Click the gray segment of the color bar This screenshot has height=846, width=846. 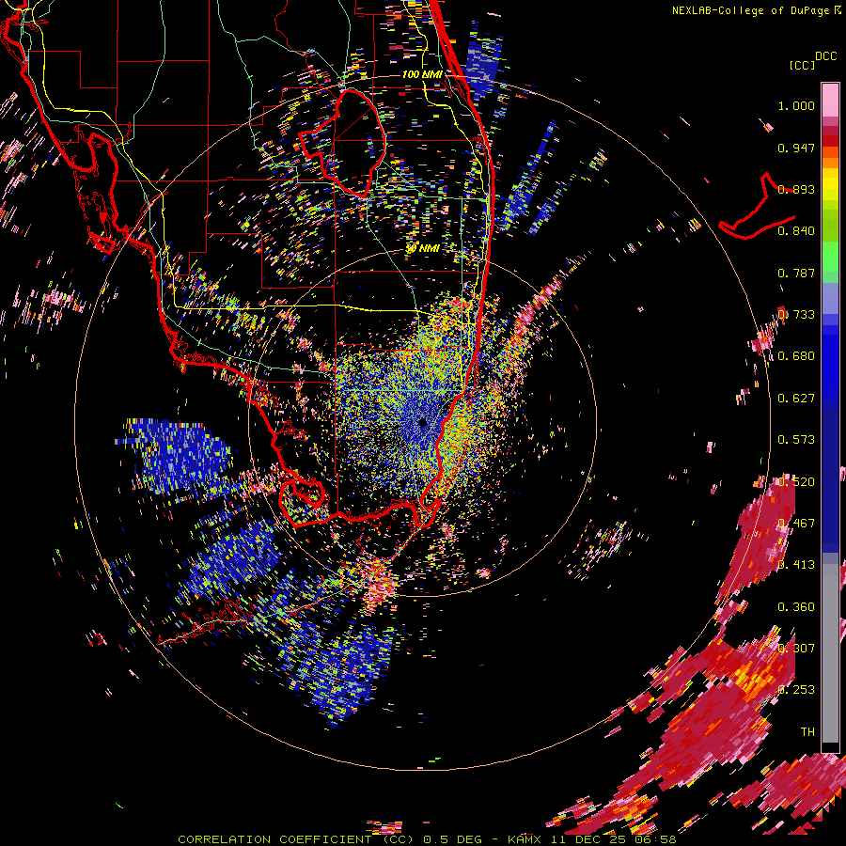pos(830,653)
